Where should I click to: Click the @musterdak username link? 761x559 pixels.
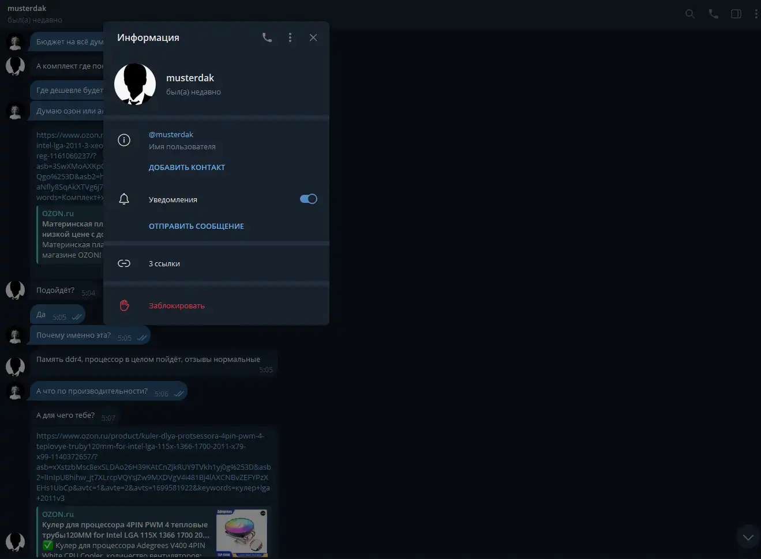[171, 134]
